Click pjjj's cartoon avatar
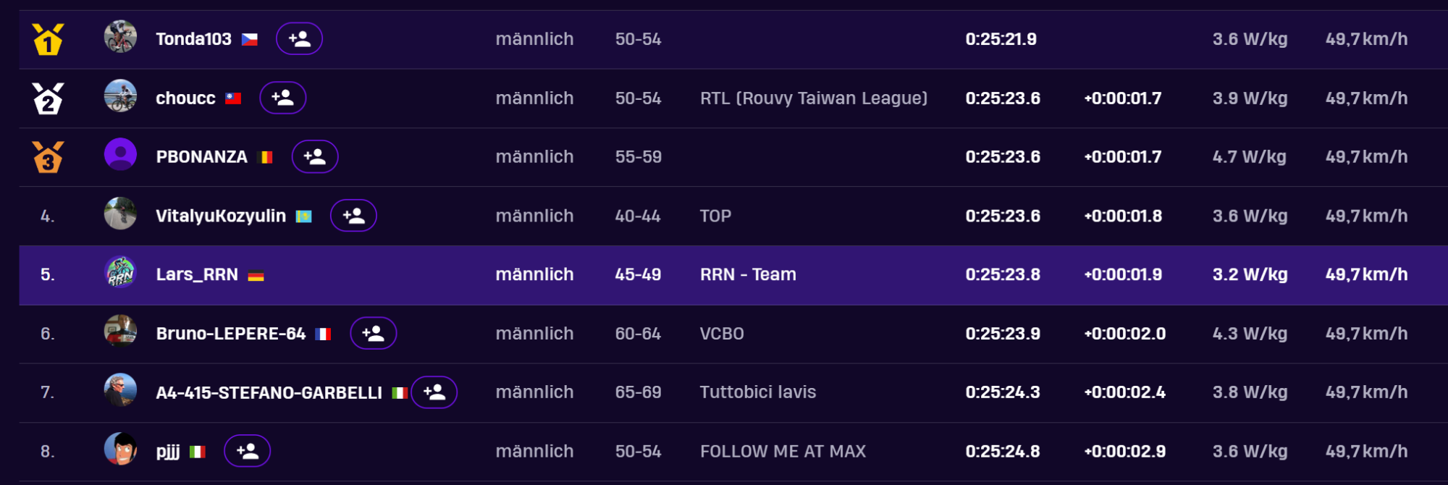This screenshot has width=1448, height=485. [x=120, y=450]
